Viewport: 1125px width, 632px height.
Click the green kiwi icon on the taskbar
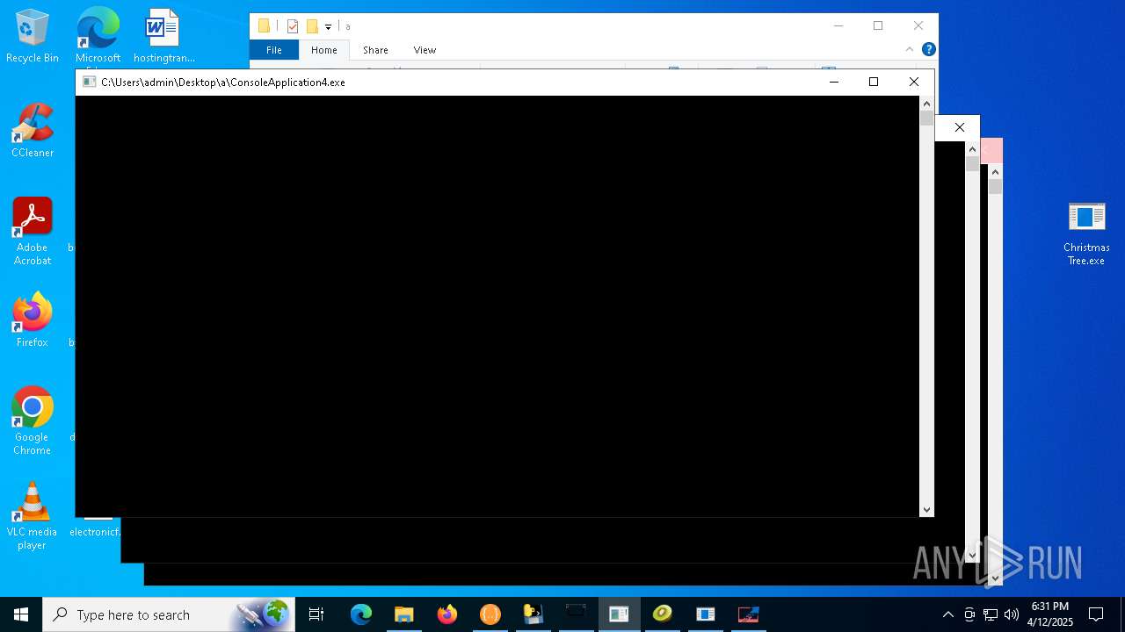[x=663, y=614]
